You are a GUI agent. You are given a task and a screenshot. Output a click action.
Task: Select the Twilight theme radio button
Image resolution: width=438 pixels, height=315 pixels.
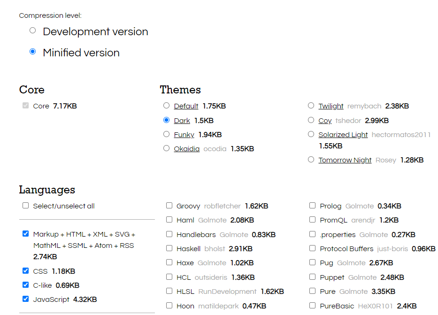[311, 106]
